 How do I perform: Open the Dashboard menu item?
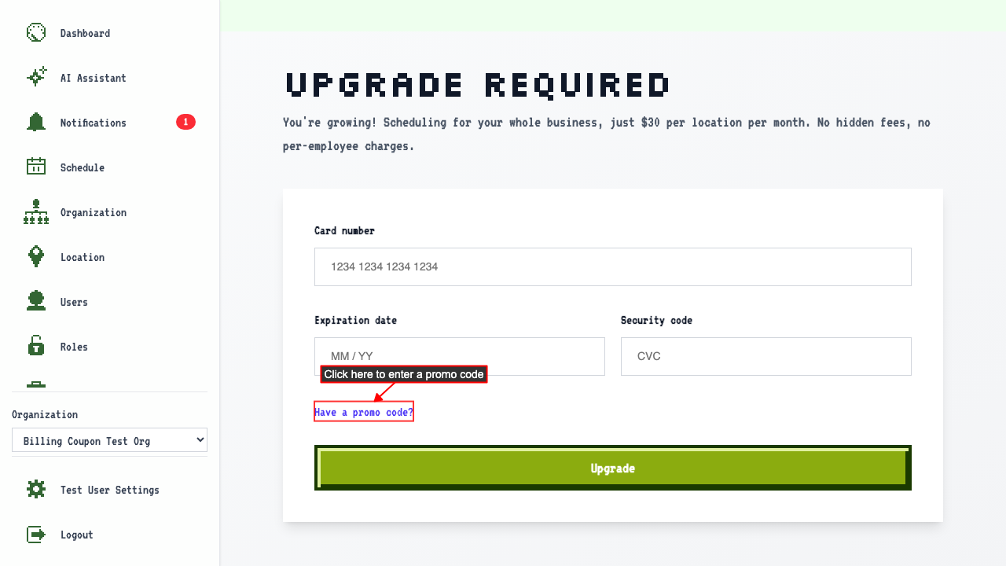coord(85,33)
